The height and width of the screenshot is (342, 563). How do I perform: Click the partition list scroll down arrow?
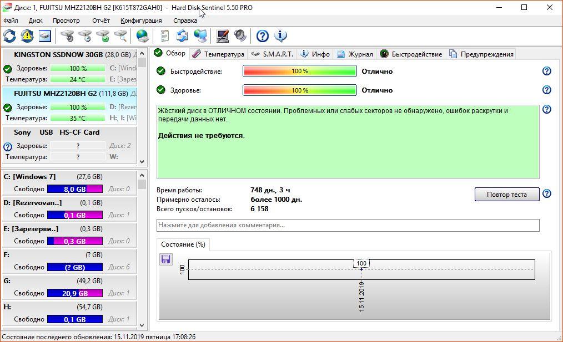(x=142, y=325)
